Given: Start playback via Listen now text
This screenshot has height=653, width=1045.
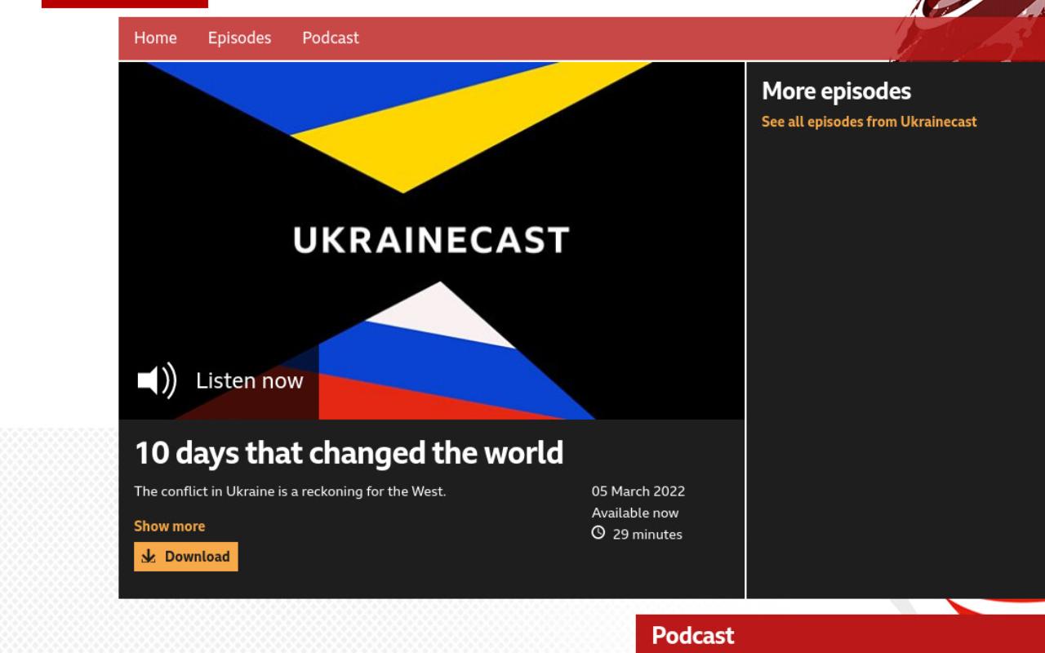Looking at the screenshot, I should [249, 380].
